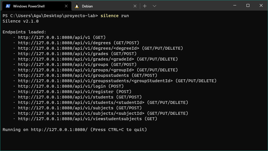
Task: Click the api/v1/students endpoint URL
Action: coord(66,97)
